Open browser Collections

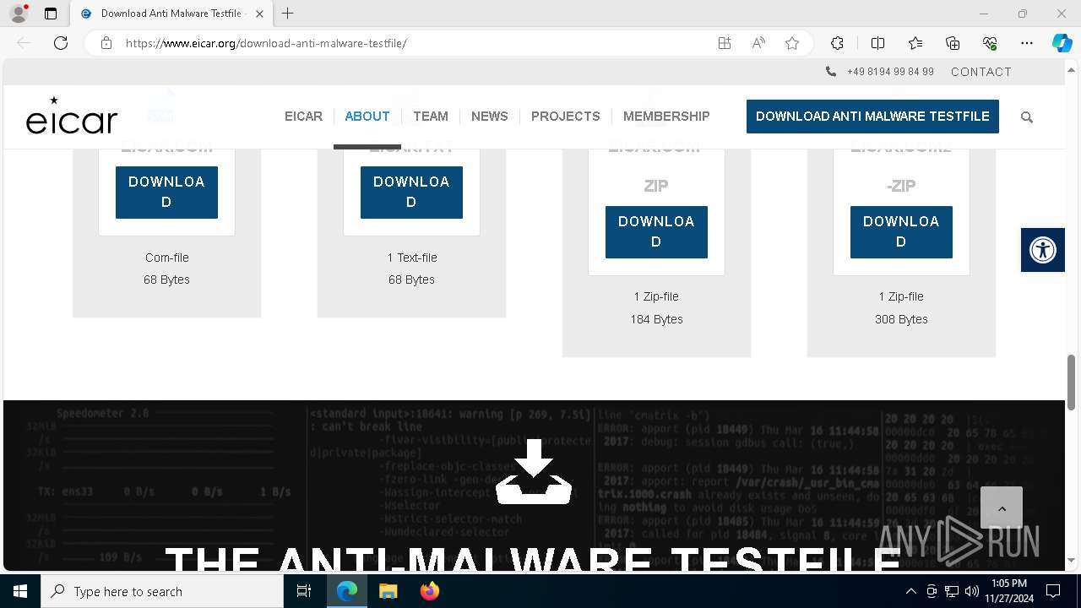tap(953, 43)
